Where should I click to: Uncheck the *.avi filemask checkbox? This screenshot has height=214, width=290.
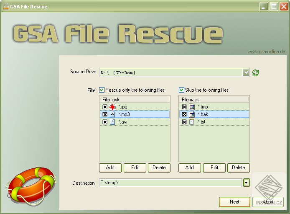pyautogui.click(x=105, y=122)
